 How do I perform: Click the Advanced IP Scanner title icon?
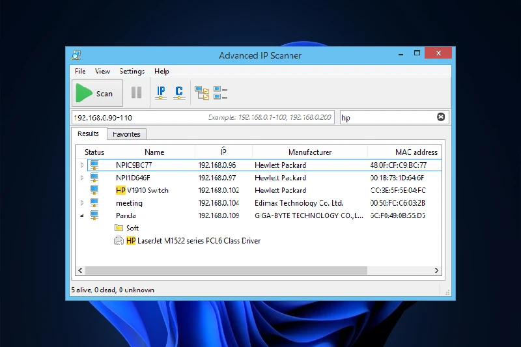click(76, 55)
